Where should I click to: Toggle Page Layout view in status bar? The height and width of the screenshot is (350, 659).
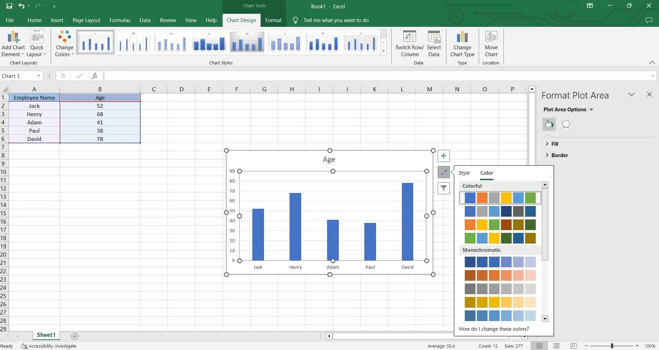tap(557, 346)
